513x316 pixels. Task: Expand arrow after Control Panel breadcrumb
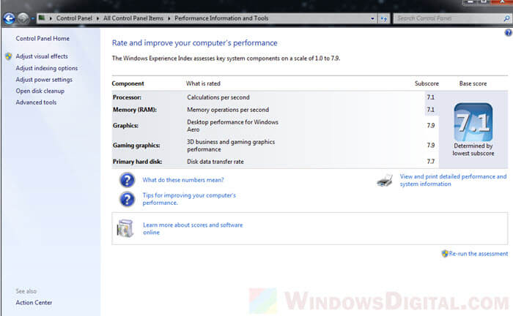97,18
